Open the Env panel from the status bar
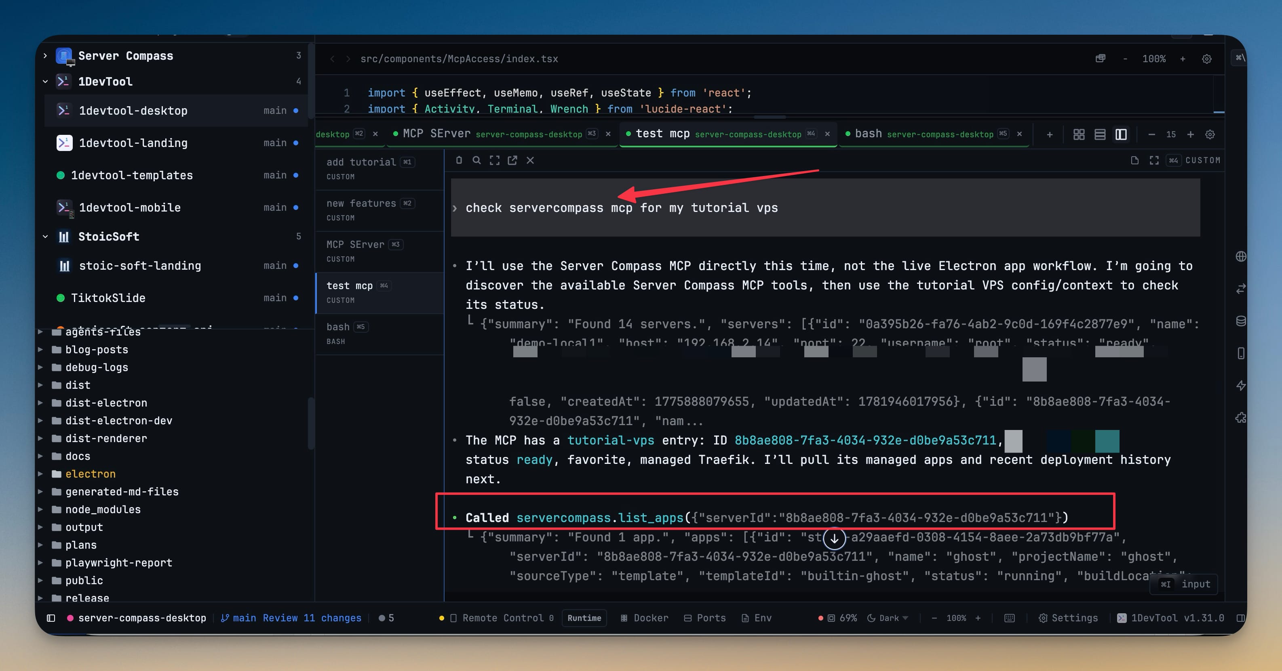The width and height of the screenshot is (1282, 671). [756, 618]
